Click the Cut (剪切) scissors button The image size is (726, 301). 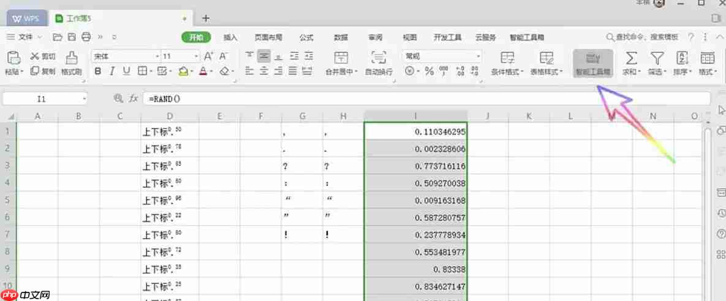coord(43,56)
